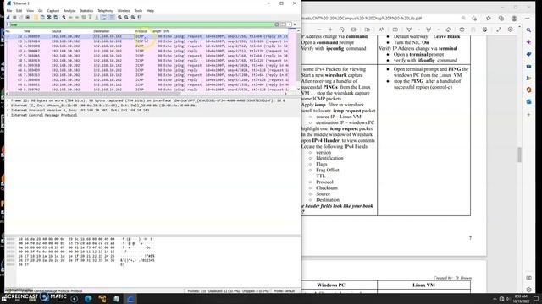
Task: Open Wireshark File menu
Action: coord(9,11)
